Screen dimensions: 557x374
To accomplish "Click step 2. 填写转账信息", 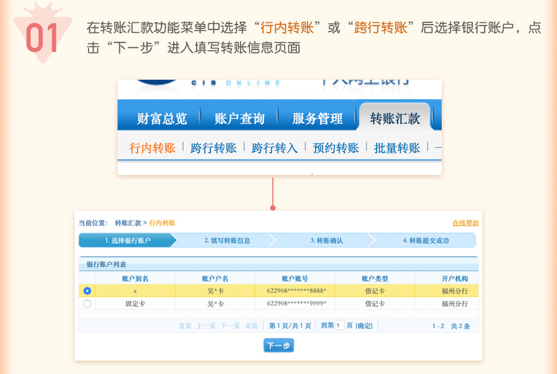I will pos(227,240).
